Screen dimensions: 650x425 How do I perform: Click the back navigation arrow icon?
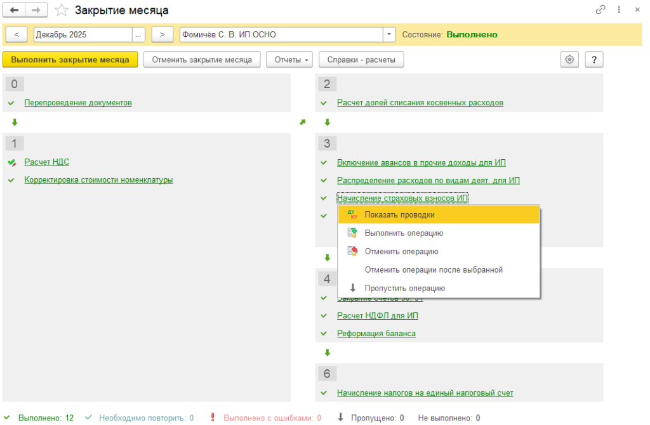point(15,10)
